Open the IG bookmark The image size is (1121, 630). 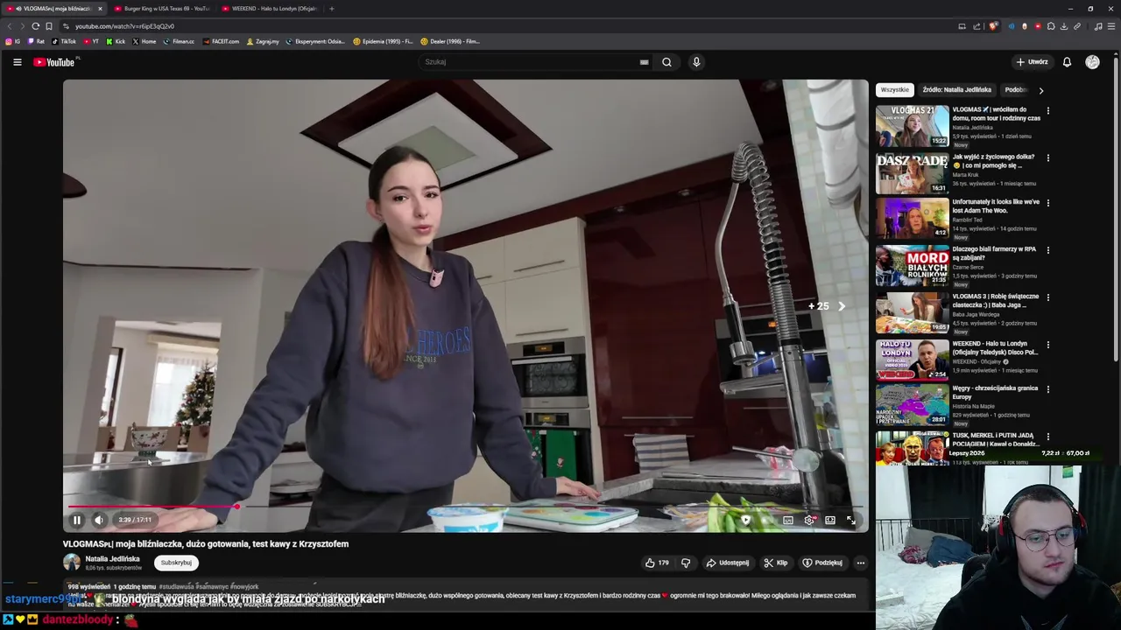pyautogui.click(x=13, y=41)
